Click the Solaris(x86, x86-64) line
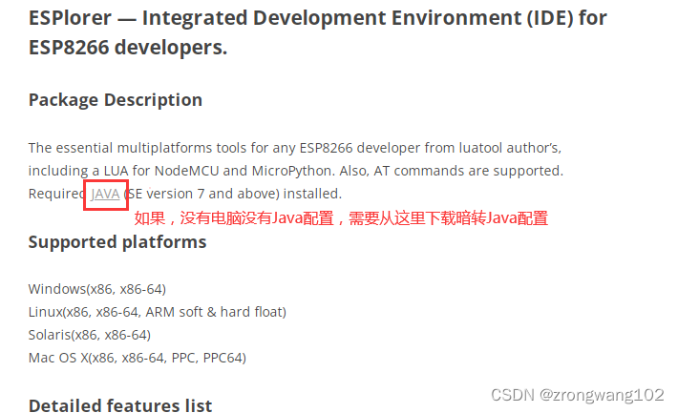 coord(90,335)
